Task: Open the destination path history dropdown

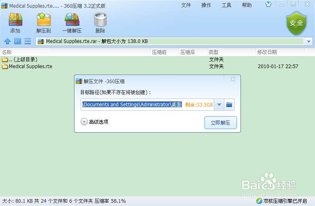Action: coord(219,105)
